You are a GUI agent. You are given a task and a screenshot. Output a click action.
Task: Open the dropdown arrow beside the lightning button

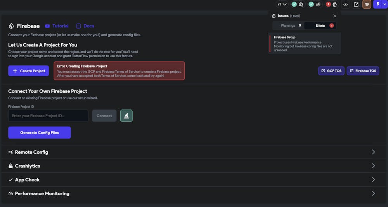pos(385,4)
